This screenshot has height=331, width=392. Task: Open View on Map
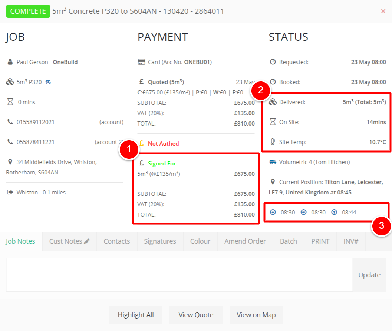pyautogui.click(x=256, y=315)
